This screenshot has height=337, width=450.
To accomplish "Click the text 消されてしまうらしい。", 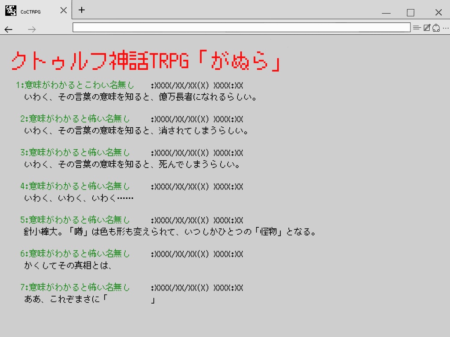I will click(203, 131).
